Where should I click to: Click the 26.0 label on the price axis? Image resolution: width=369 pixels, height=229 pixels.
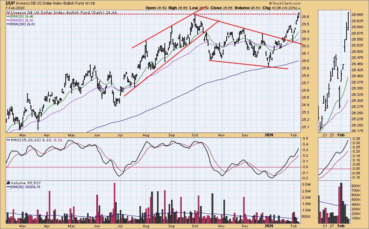tap(305, 61)
